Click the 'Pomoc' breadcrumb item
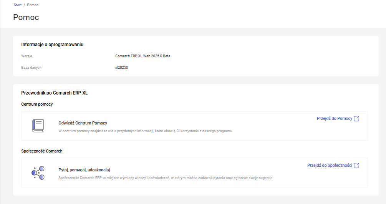The height and width of the screenshot is (204, 386). [33, 5]
